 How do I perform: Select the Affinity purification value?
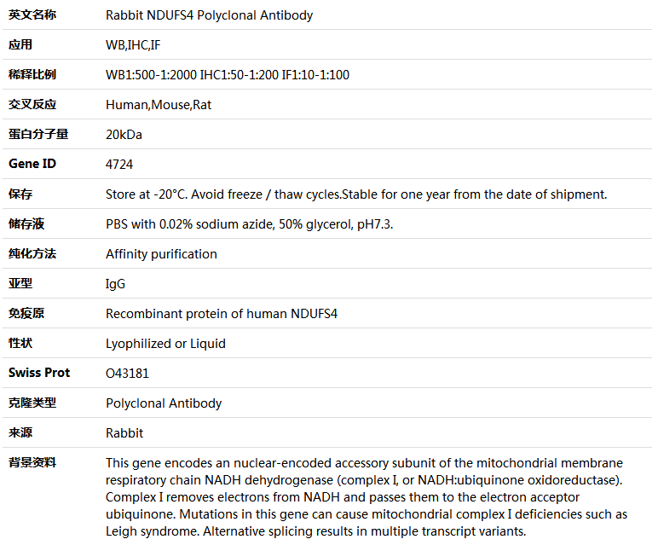[x=161, y=253]
